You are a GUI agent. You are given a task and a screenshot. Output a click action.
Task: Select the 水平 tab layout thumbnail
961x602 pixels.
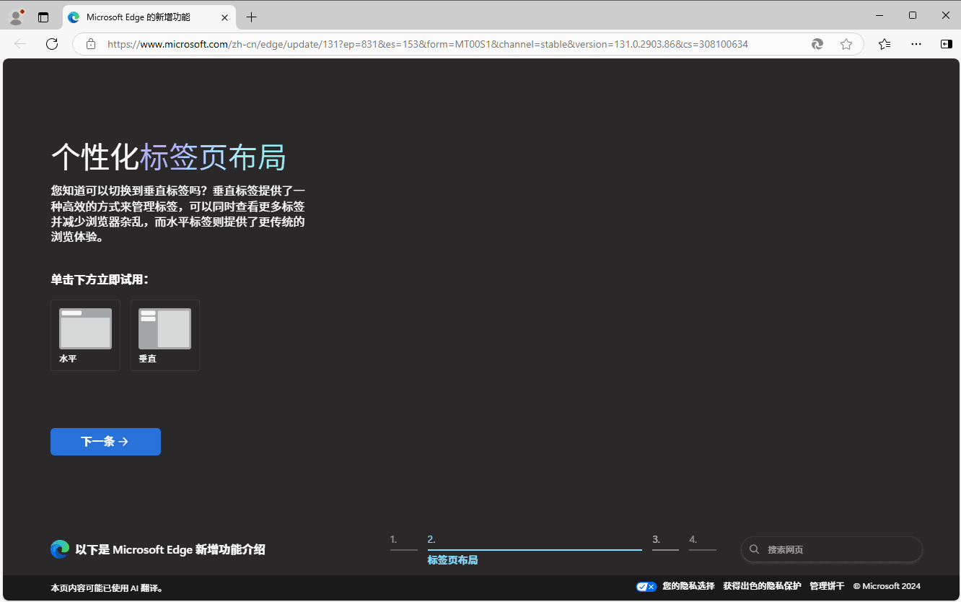[x=84, y=334]
